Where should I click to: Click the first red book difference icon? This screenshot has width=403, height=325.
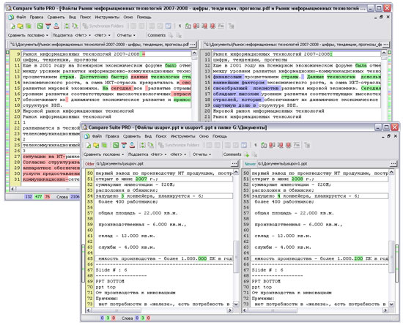(x=272, y=146)
